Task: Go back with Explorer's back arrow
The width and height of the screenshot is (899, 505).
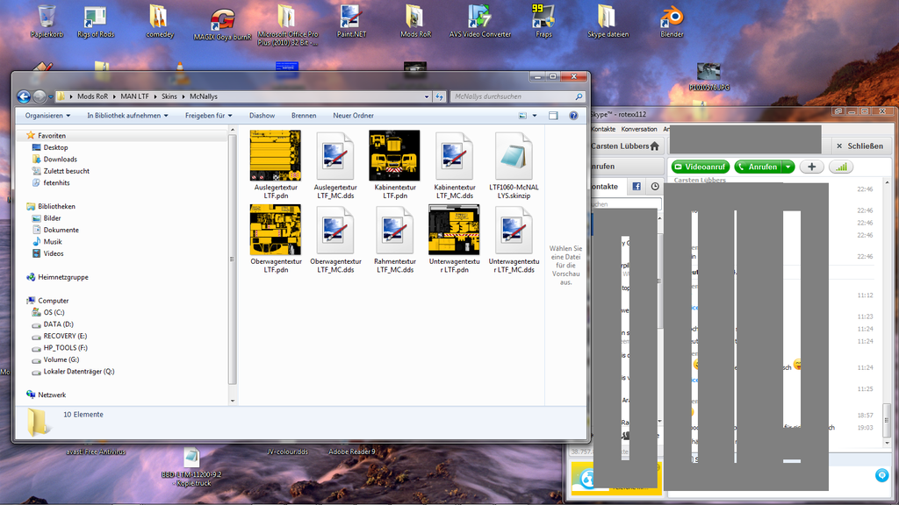Action: (x=24, y=96)
